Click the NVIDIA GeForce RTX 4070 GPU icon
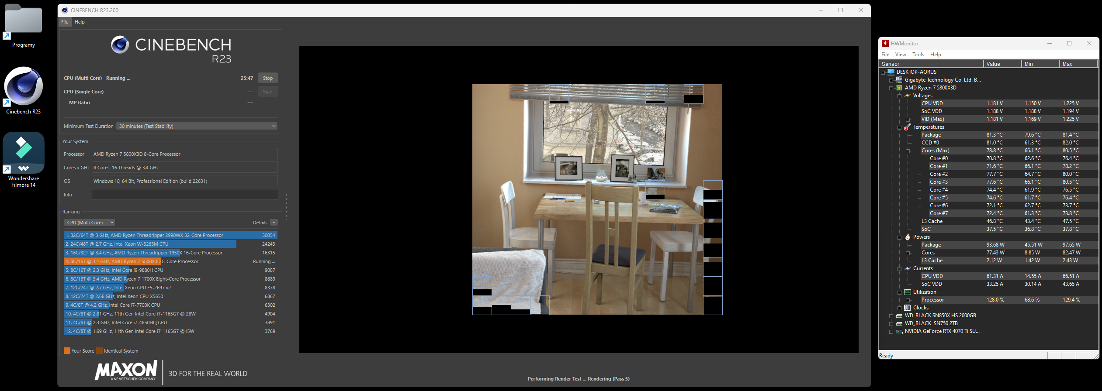 (x=899, y=331)
